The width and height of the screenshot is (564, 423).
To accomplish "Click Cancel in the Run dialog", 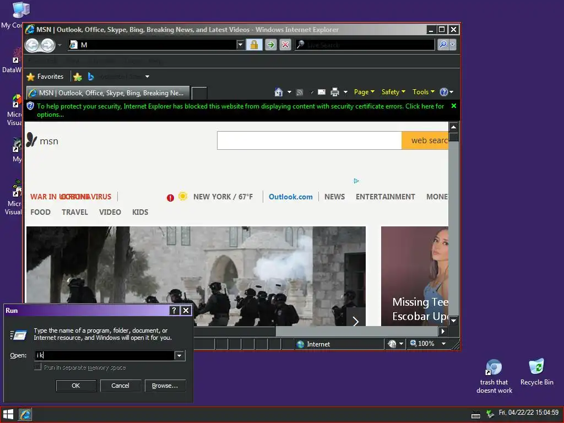I will pyautogui.click(x=120, y=386).
